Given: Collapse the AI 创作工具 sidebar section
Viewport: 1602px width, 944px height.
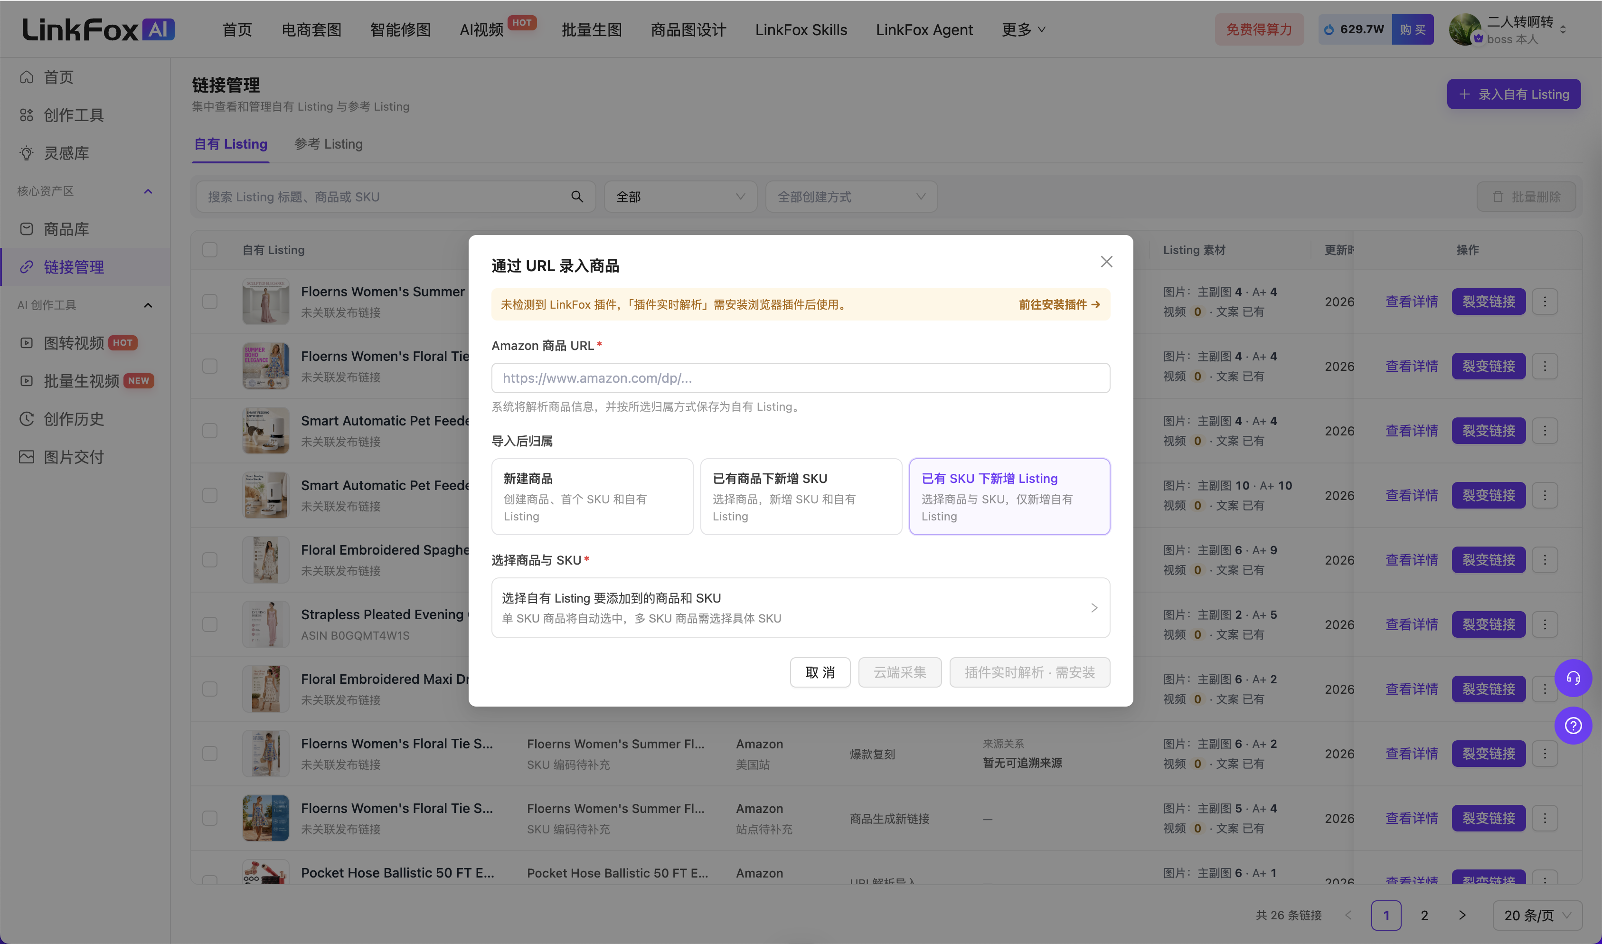Looking at the screenshot, I should click(x=148, y=305).
